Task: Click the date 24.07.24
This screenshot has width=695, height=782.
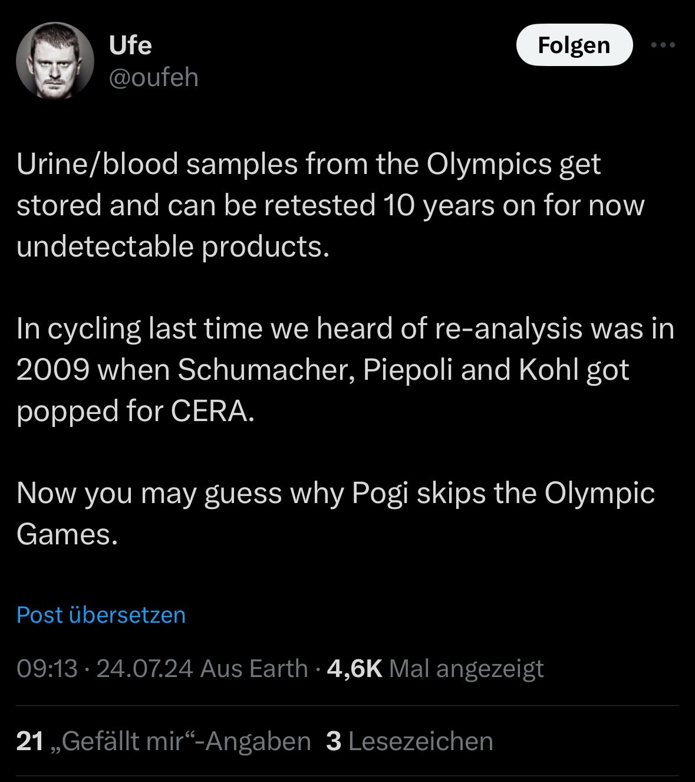Action: tap(144, 668)
